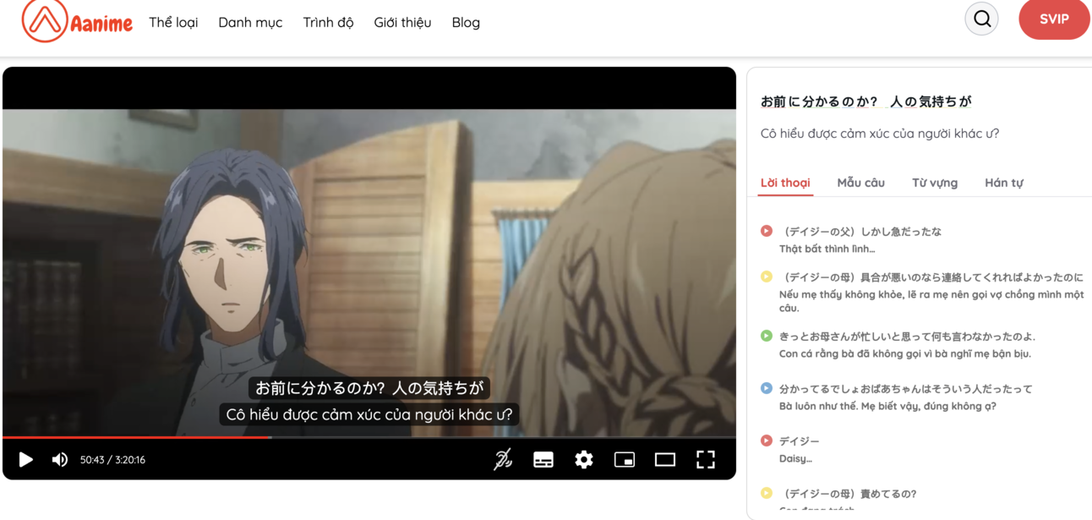Toggle the subtitles button in the player
This screenshot has width=1092, height=520.
[x=543, y=460]
